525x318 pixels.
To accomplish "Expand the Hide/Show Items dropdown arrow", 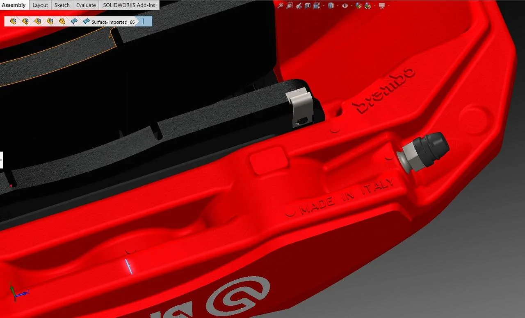I will (352, 6).
